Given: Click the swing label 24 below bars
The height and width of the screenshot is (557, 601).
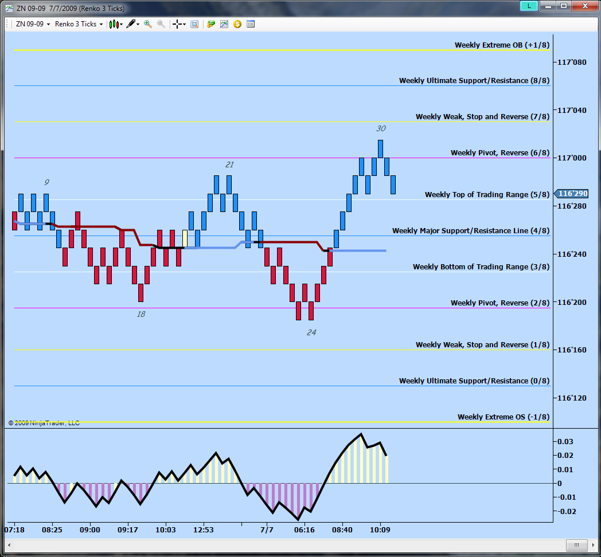Looking at the screenshot, I should (311, 332).
